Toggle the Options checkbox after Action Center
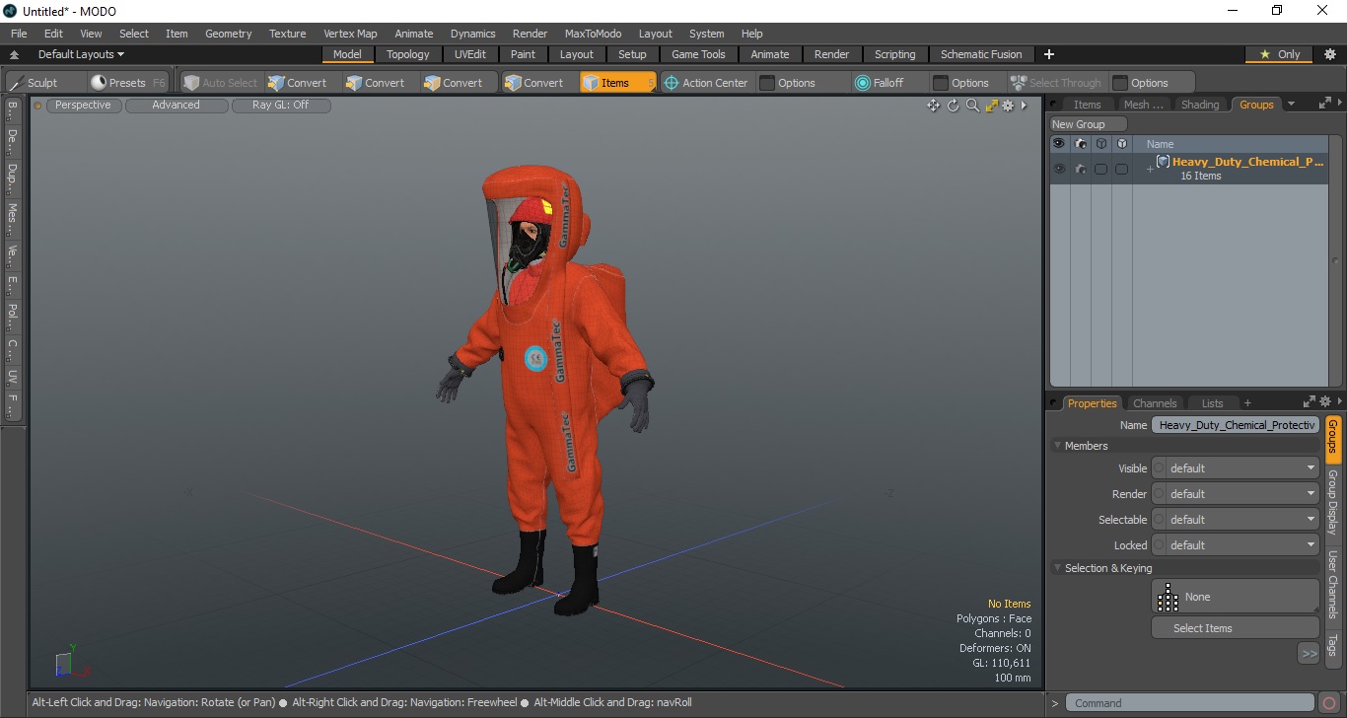1347x718 pixels. click(x=767, y=83)
